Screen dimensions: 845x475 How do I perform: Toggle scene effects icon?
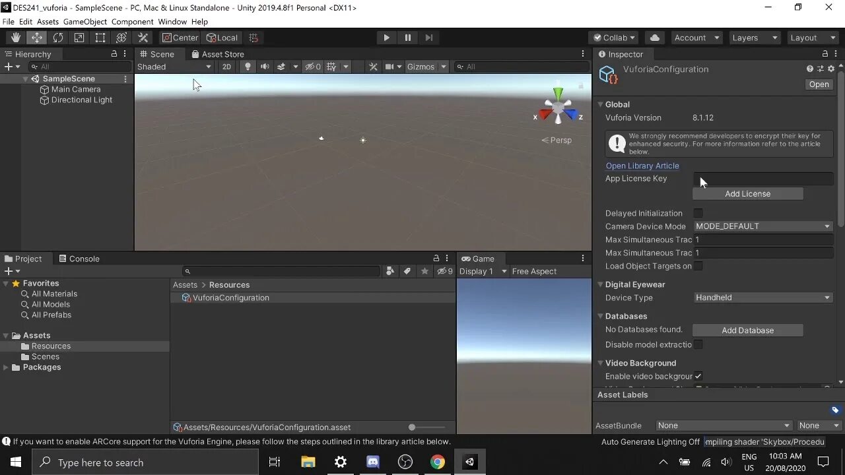point(281,67)
